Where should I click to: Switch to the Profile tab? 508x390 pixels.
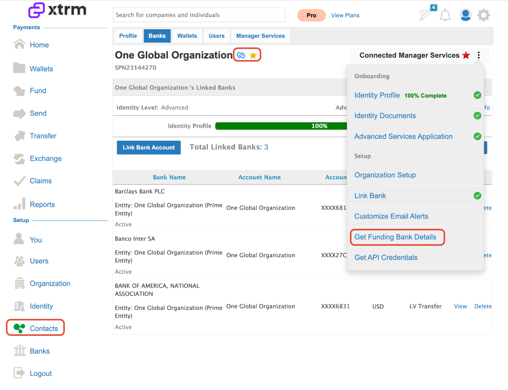click(128, 36)
